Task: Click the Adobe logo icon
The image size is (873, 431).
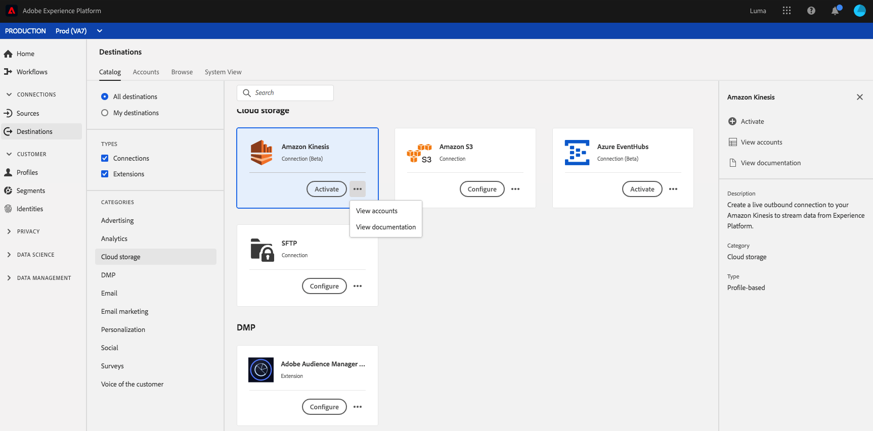Action: tap(11, 11)
